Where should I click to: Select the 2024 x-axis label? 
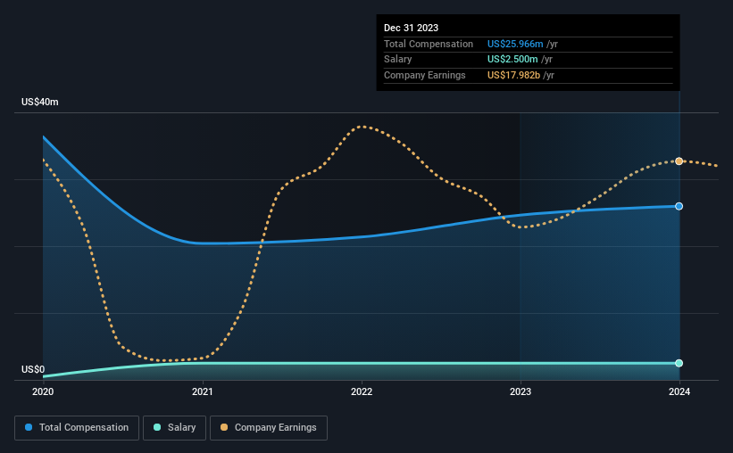coord(679,391)
